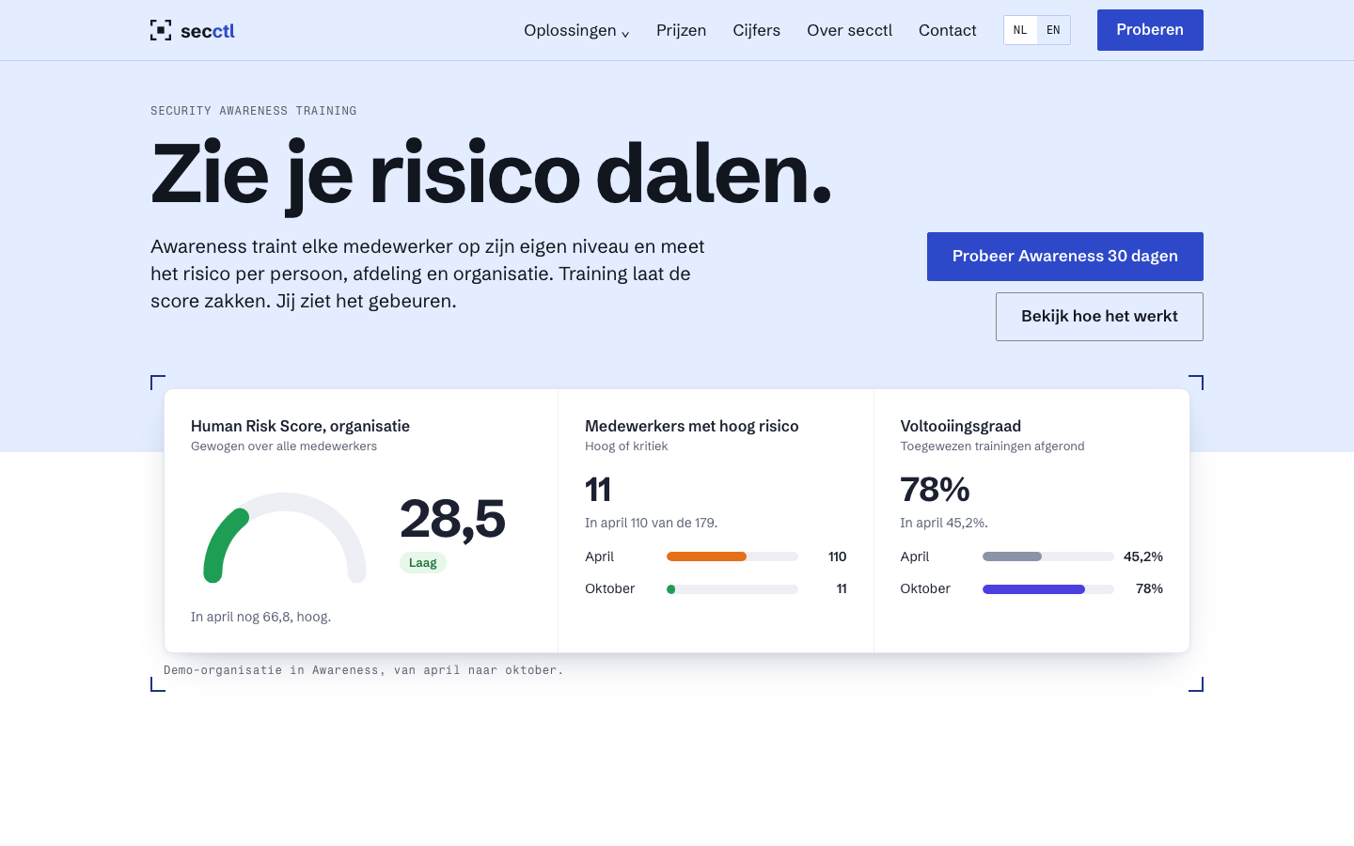This screenshot has height=846, width=1354.
Task: Navigate to the Contact page
Action: click(947, 30)
